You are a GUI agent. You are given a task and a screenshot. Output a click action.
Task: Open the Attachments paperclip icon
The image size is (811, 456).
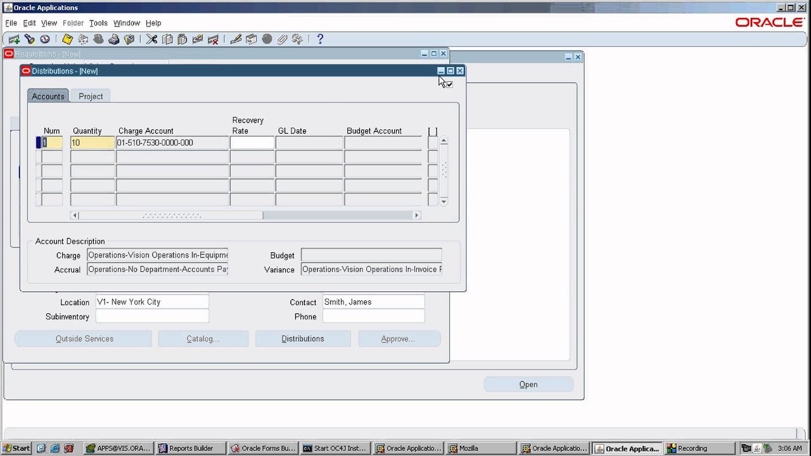(x=282, y=39)
